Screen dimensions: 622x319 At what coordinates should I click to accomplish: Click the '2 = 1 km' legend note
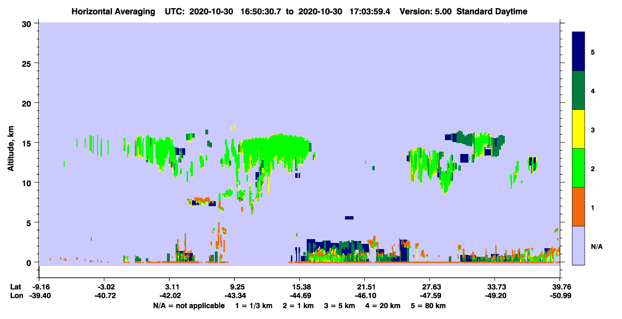point(297,306)
